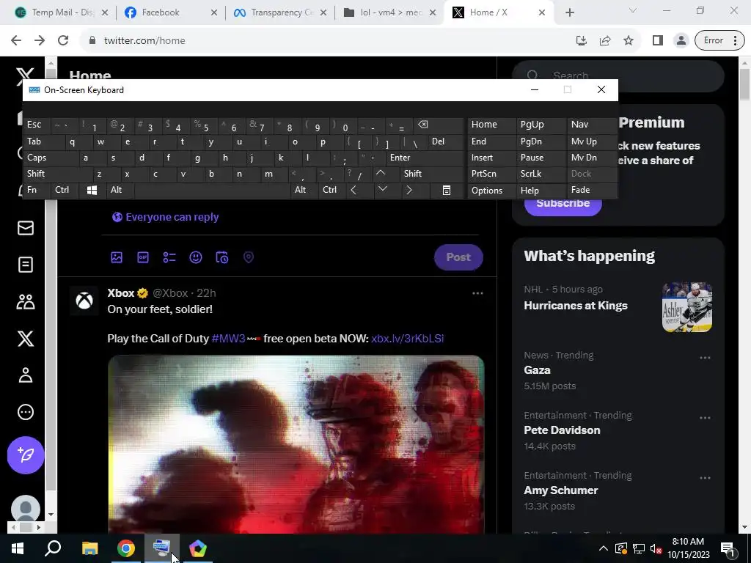Image resolution: width=751 pixels, height=563 pixels.
Task: Open Windows Start menu
Action: click(x=18, y=548)
